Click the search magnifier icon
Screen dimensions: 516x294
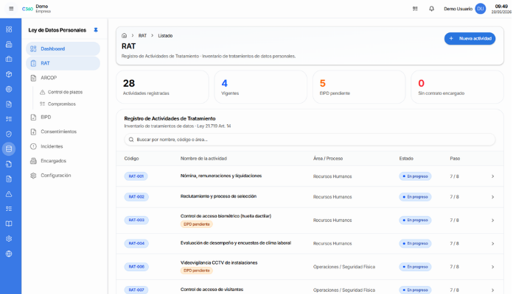click(131, 140)
